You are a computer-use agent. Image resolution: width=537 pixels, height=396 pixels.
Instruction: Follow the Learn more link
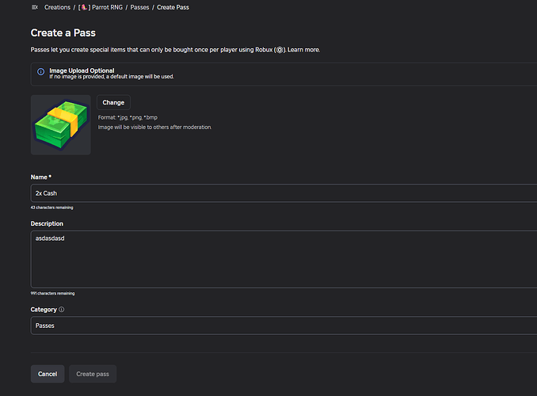(x=303, y=50)
